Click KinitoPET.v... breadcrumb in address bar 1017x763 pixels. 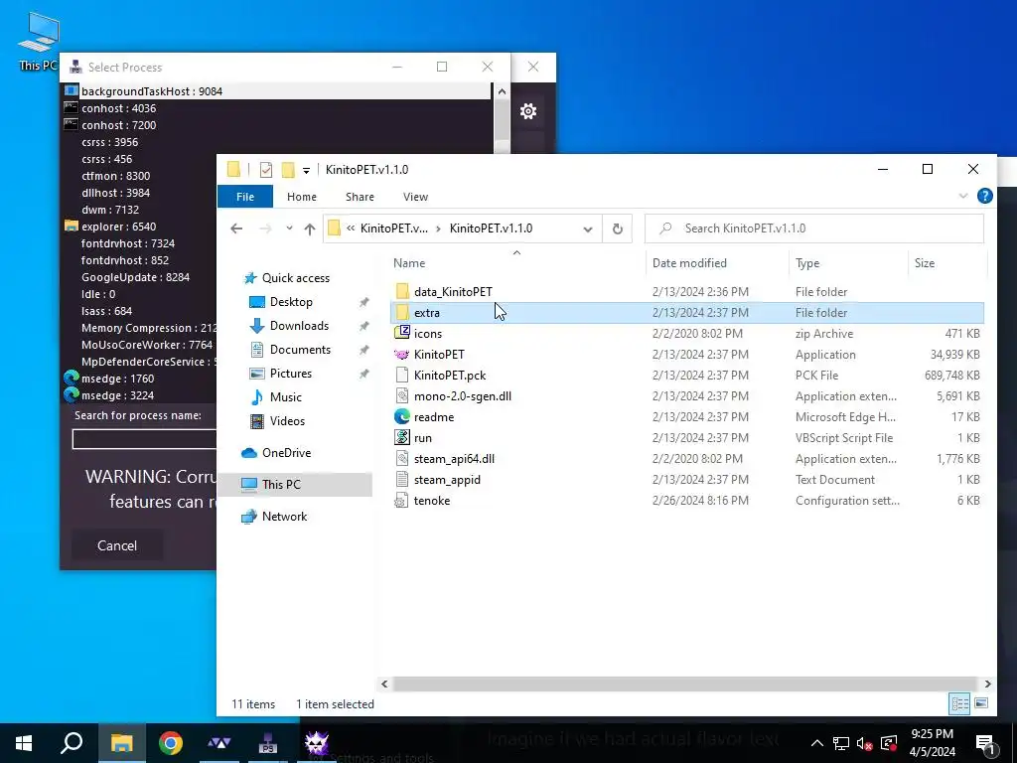pyautogui.click(x=393, y=229)
